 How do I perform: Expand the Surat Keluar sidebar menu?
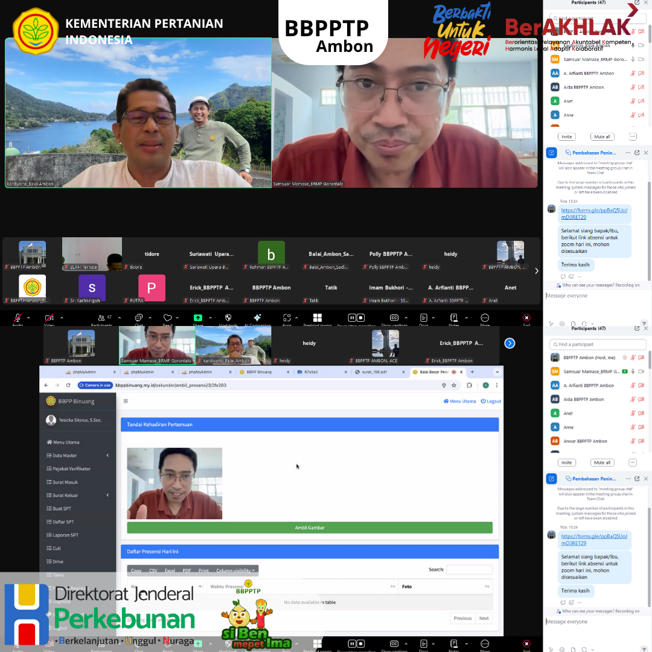[x=78, y=496]
